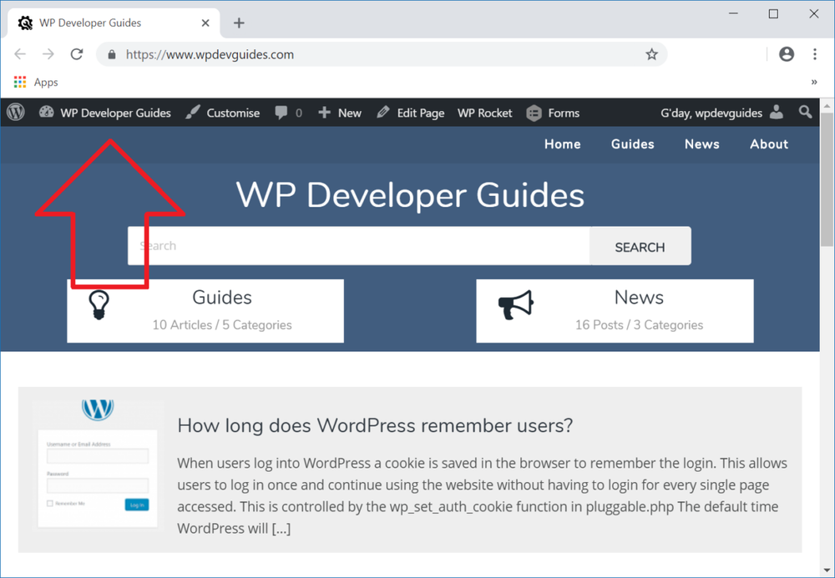
Task: Select Home in the site navigation
Action: [562, 144]
